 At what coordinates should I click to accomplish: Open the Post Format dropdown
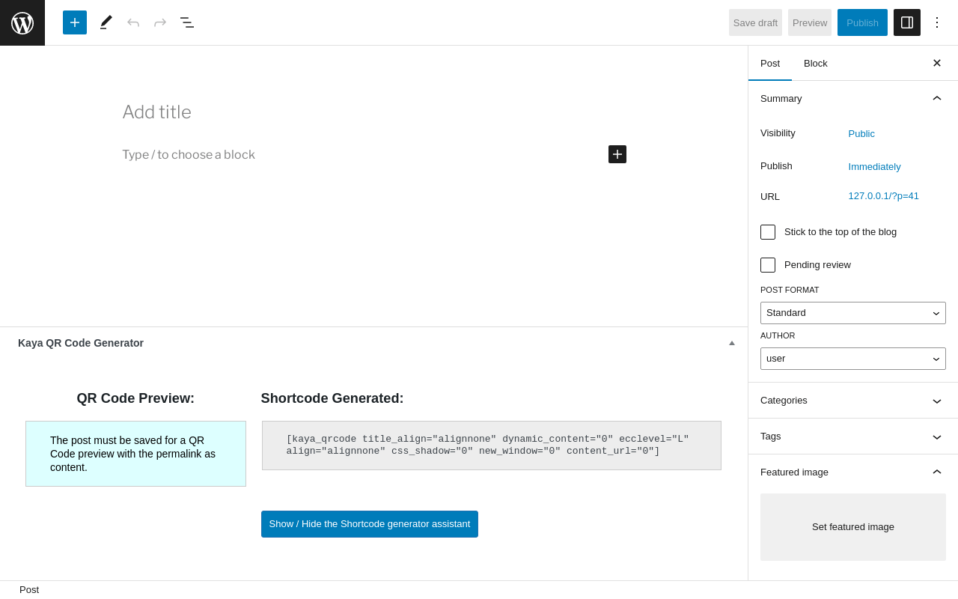[x=853, y=313]
